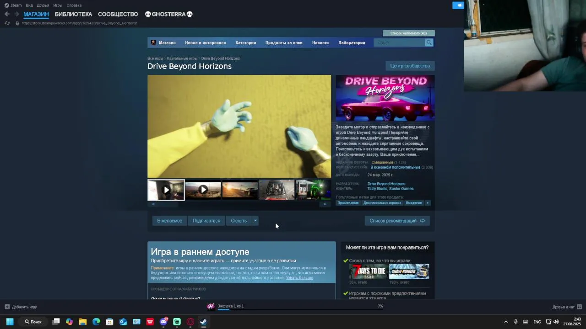
Task: Open Microsoft Edge from the taskbar
Action: pos(96,322)
